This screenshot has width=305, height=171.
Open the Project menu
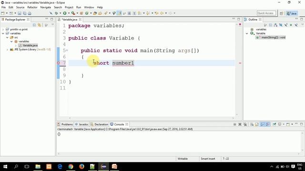69,8
